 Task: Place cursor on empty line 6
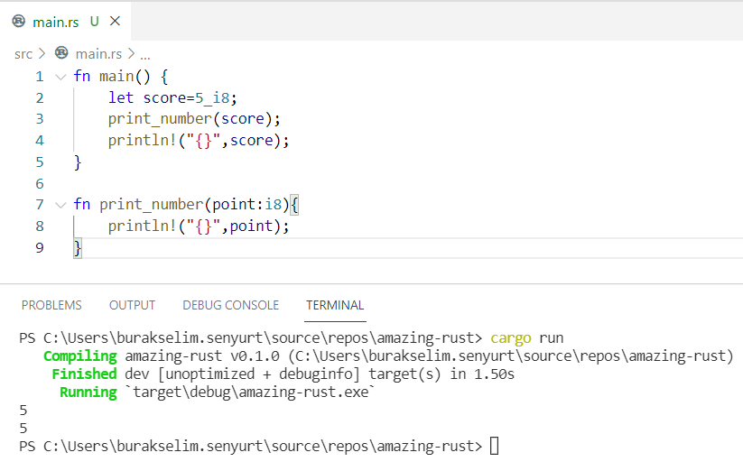pyautogui.click(x=181, y=183)
